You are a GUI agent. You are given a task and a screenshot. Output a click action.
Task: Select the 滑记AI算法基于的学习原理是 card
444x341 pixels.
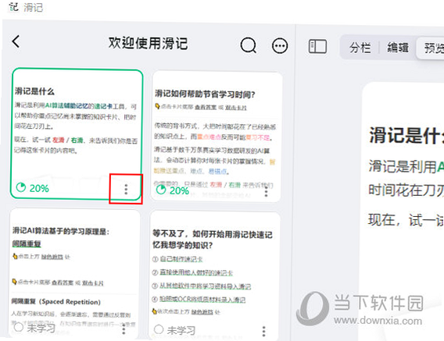pyautogui.click(x=74, y=273)
